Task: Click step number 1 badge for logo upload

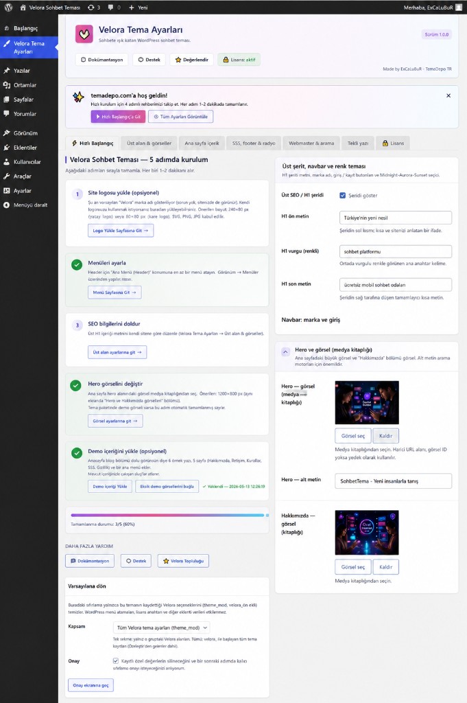Action: tap(77, 194)
